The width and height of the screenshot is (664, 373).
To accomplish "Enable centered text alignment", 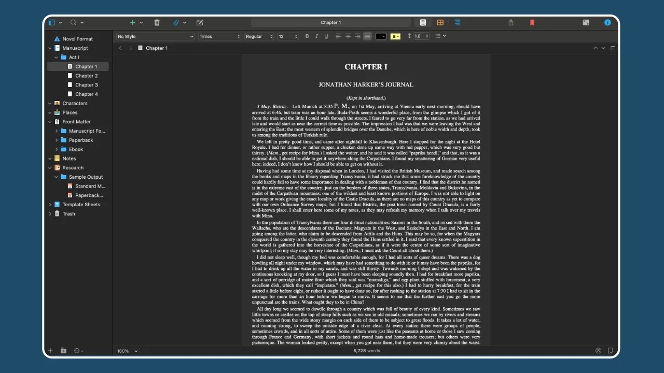I will click(348, 36).
